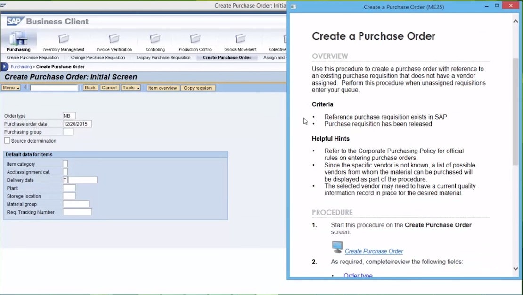Image resolution: width=523 pixels, height=295 pixels.
Task: Click the history arrow next to command field
Action: click(x=25, y=88)
